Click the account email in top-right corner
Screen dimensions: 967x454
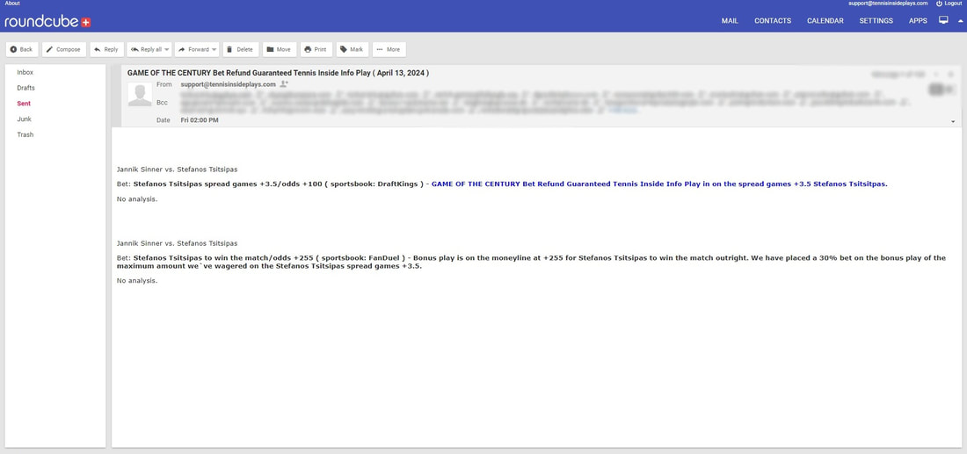tap(888, 4)
